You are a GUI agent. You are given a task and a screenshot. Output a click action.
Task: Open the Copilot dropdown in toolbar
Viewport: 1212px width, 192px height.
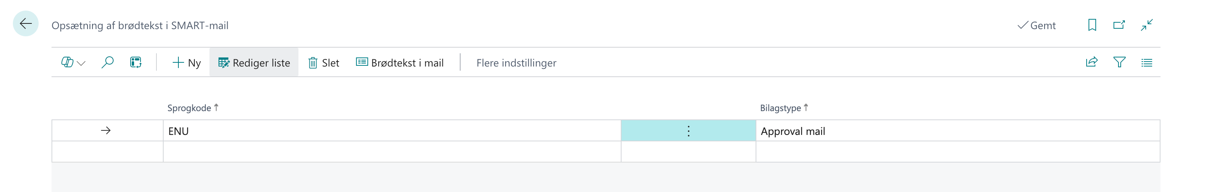73,62
